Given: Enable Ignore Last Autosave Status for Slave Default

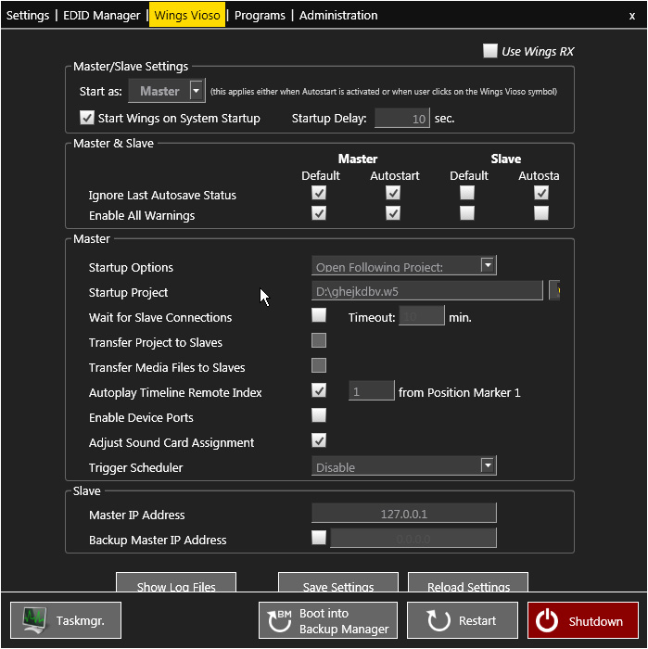Looking at the screenshot, I should click(x=467, y=193).
